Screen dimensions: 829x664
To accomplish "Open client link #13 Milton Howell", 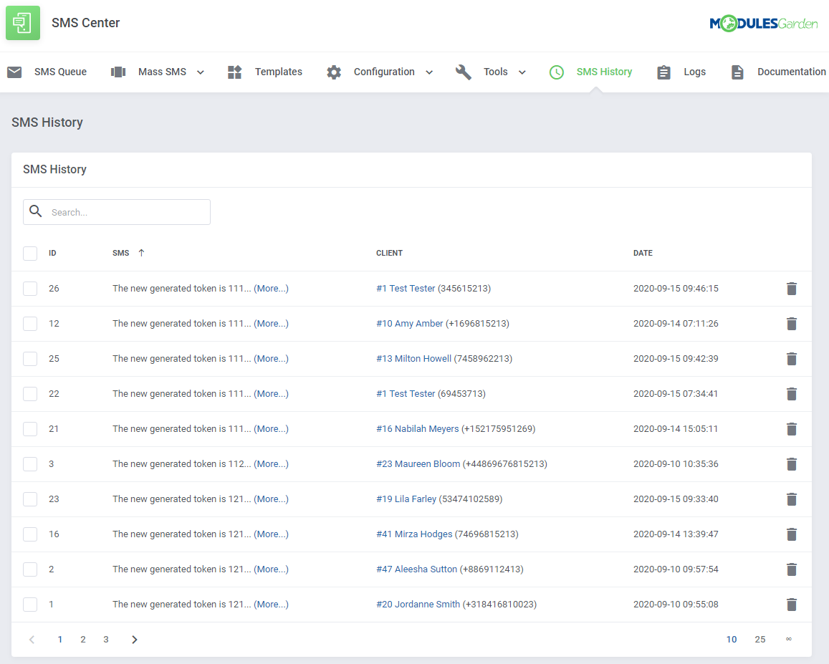I will tap(414, 358).
